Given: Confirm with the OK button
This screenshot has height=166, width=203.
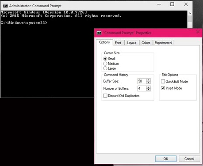Looking at the screenshot, I should (166, 158).
